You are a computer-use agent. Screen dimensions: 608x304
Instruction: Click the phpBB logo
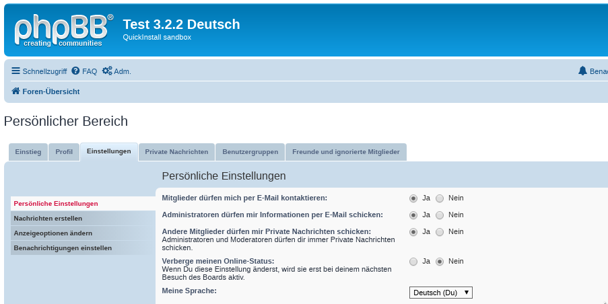tap(64, 30)
